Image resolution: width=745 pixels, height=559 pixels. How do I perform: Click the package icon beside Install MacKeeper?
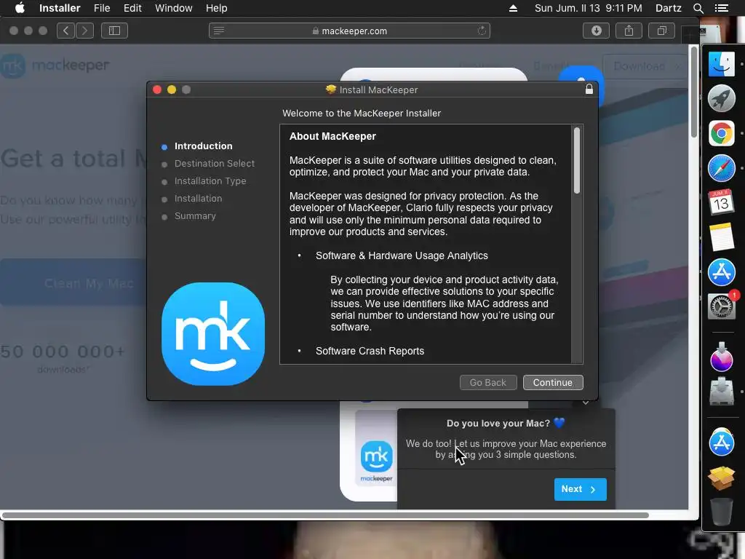(x=331, y=90)
